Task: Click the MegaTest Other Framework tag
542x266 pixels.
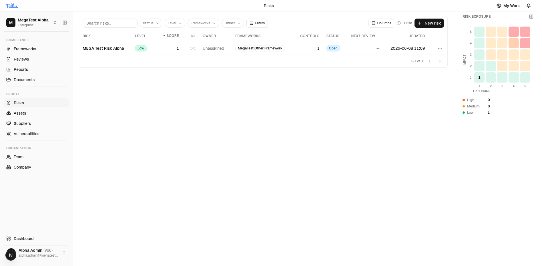Action: click(x=260, y=48)
